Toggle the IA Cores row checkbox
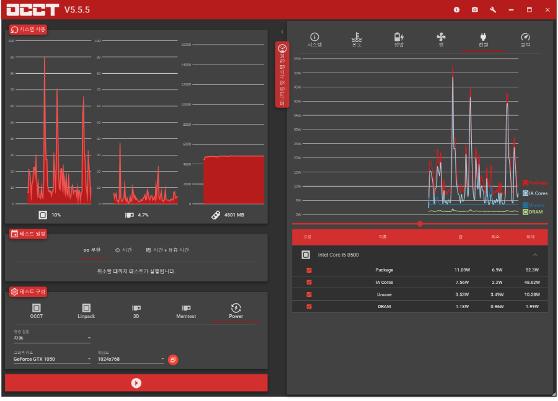This screenshot has height=401, width=558. point(309,283)
